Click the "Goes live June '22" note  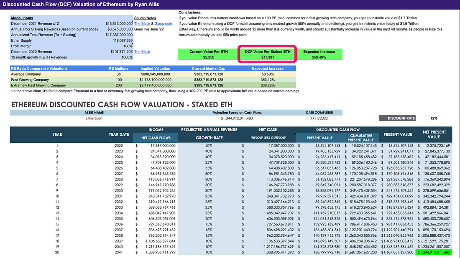[x=149, y=29]
